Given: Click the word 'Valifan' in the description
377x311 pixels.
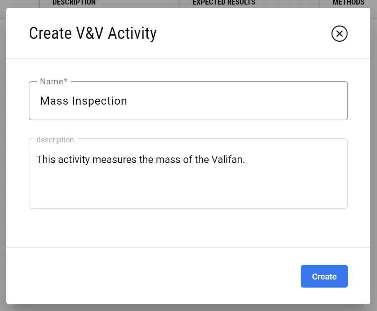Looking at the screenshot, I should tap(228, 160).
